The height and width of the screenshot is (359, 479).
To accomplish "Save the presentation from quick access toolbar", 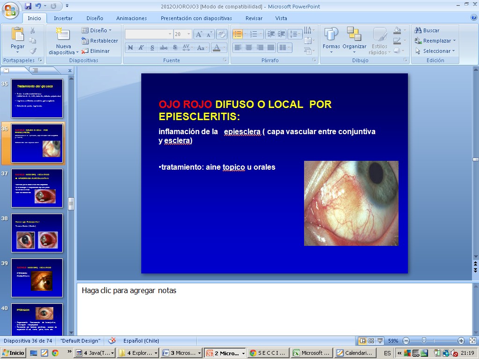I will coord(28,6).
